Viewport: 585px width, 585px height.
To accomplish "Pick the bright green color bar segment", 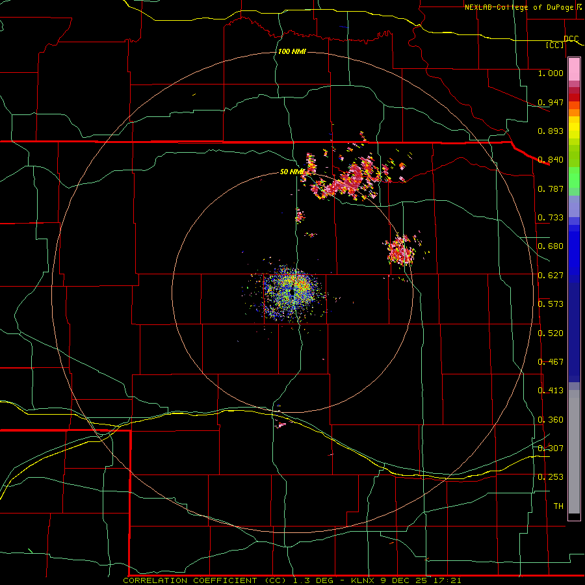I will point(574,177).
